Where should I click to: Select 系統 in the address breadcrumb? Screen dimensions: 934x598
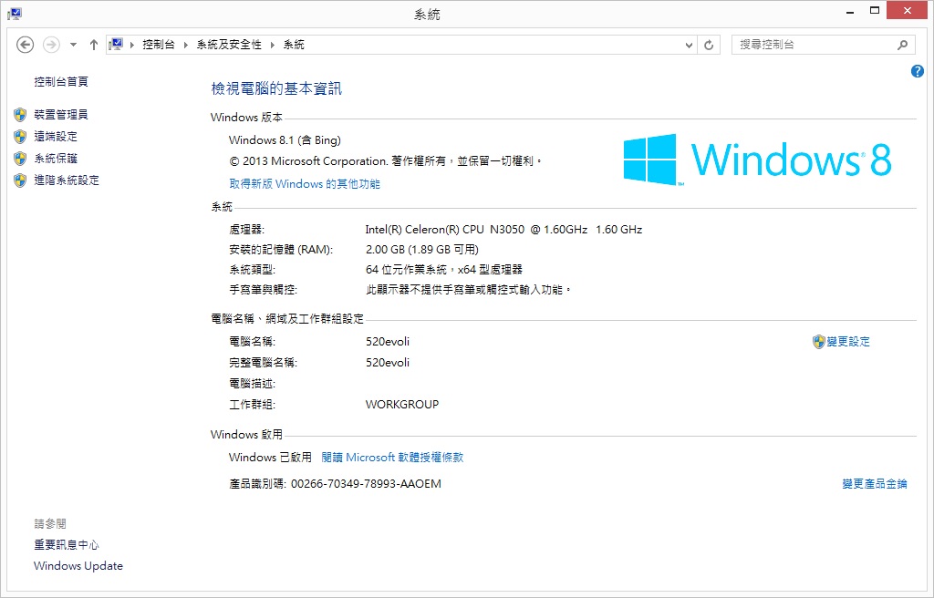pos(294,45)
